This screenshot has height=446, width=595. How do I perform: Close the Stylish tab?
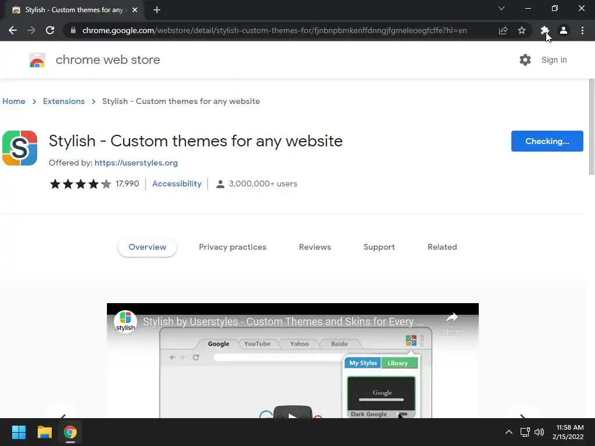pos(135,10)
